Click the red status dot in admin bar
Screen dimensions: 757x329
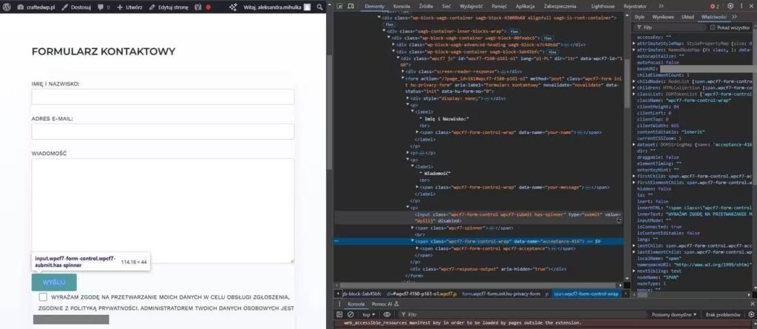pos(208,7)
